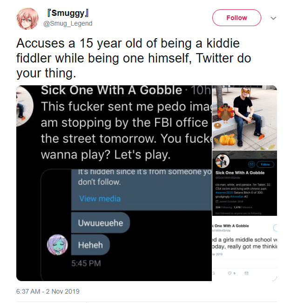Screen dimensions: 291x303
Task: Visit the @Smug_Legend handle
Action: (68, 23)
